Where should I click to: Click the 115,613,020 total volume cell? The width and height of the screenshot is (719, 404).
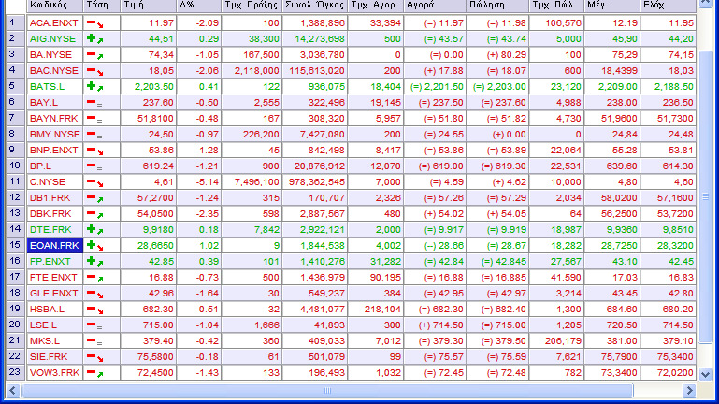[315, 71]
